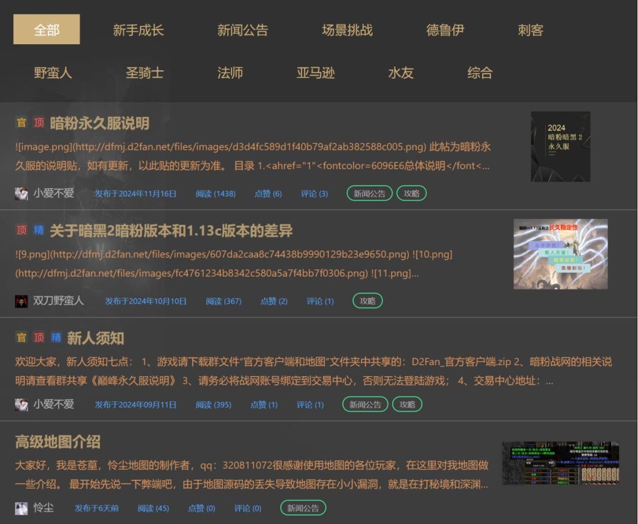638x524 pixels.
Task: Click 小爱不爱 avatar on 暗粉永久服说明 post
Action: click(x=21, y=193)
